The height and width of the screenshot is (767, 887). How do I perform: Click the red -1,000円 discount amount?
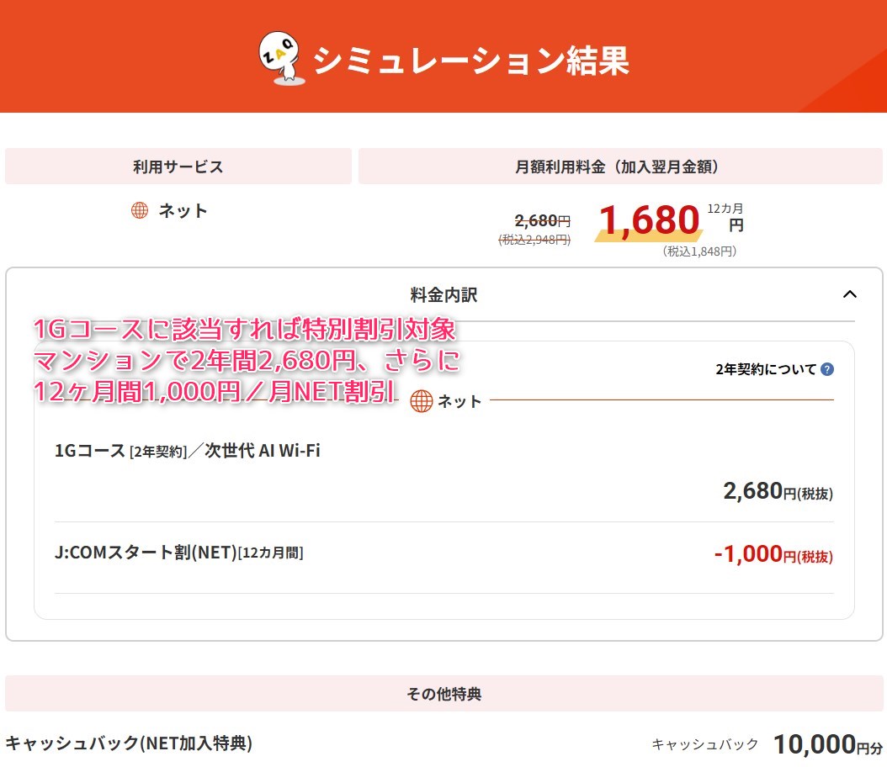click(x=773, y=556)
